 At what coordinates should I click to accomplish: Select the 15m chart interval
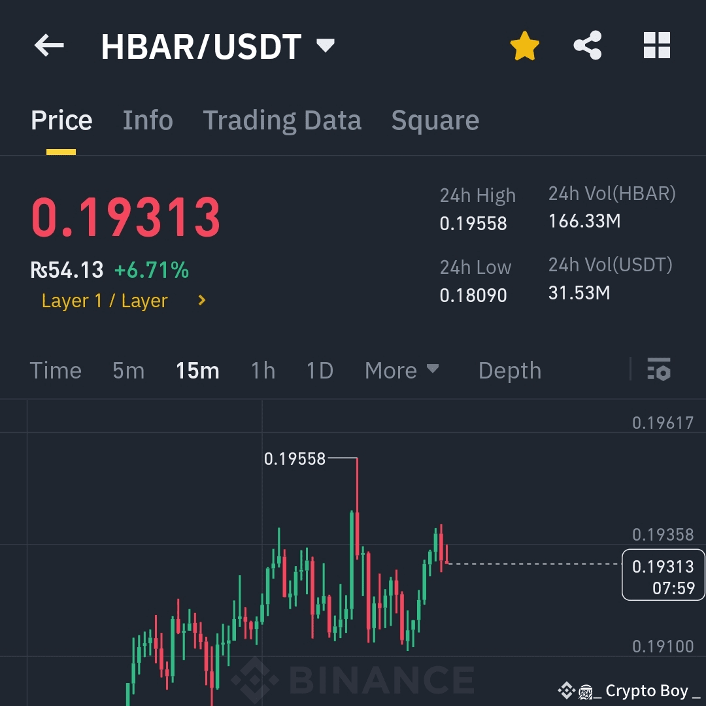coord(197,371)
